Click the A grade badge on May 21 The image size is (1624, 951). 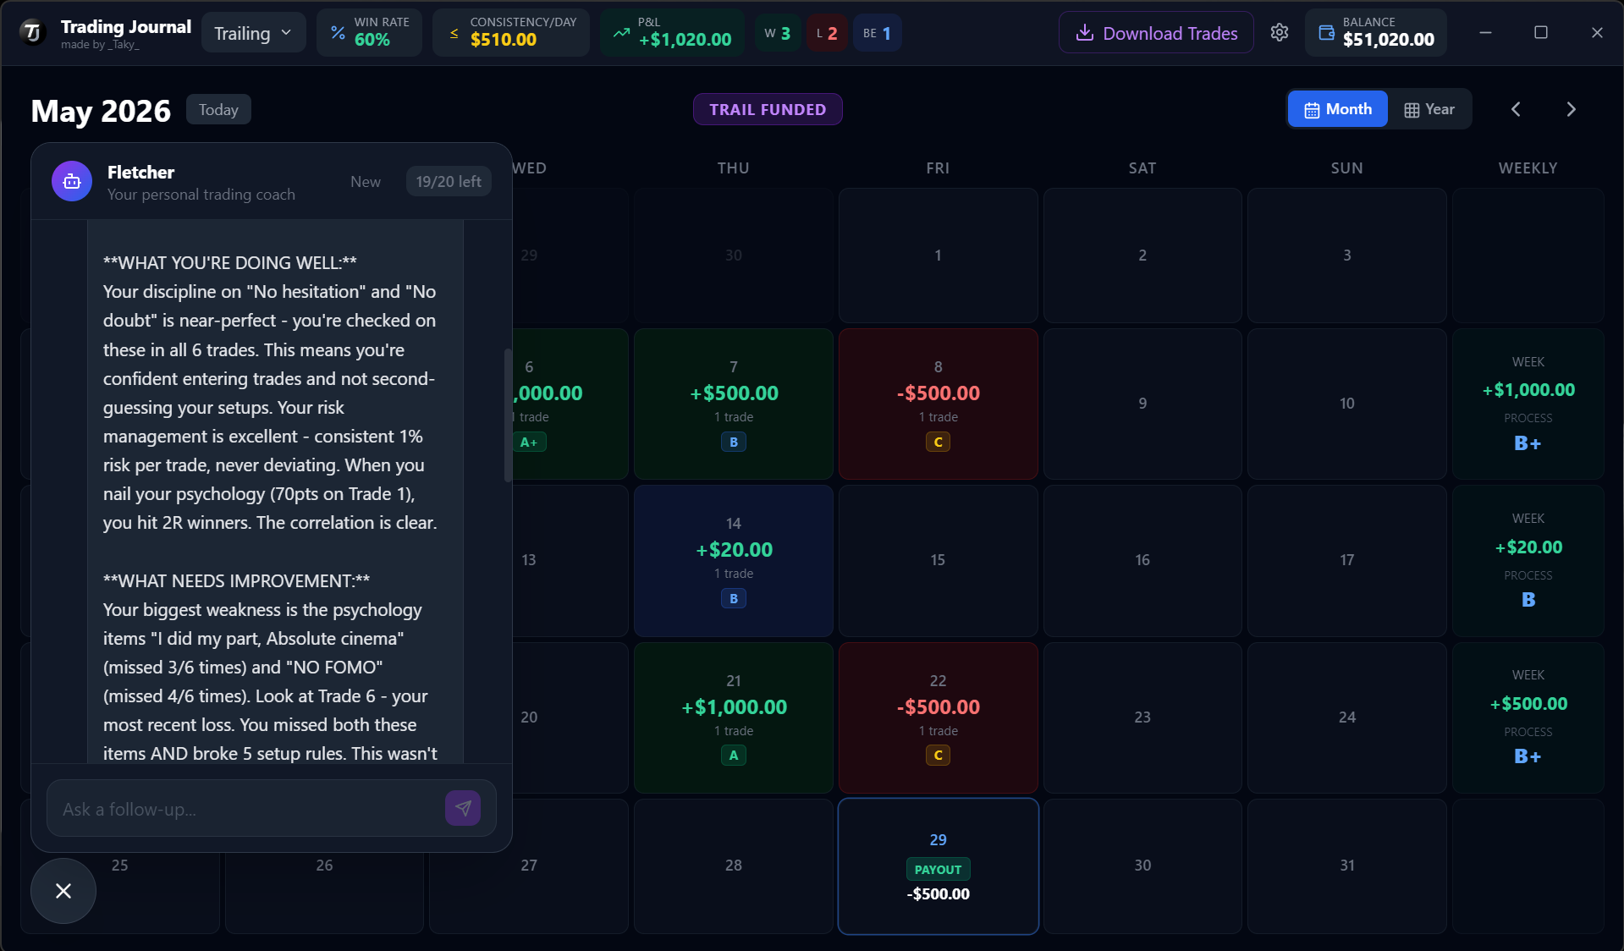click(x=734, y=755)
